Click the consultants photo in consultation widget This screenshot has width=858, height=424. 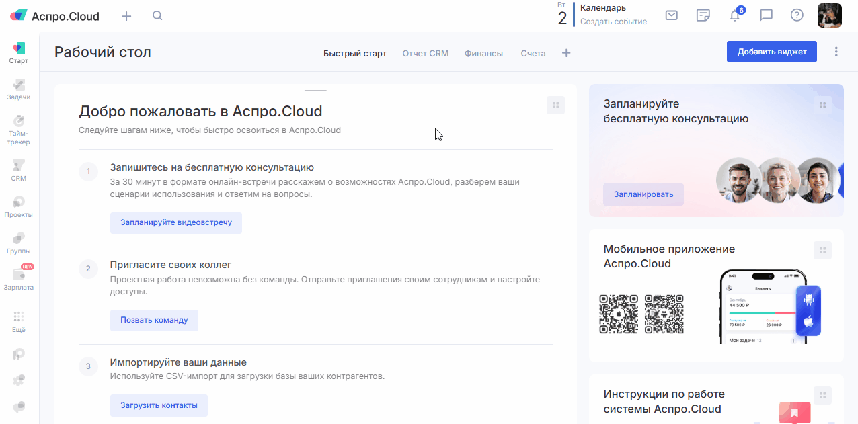coord(779,180)
